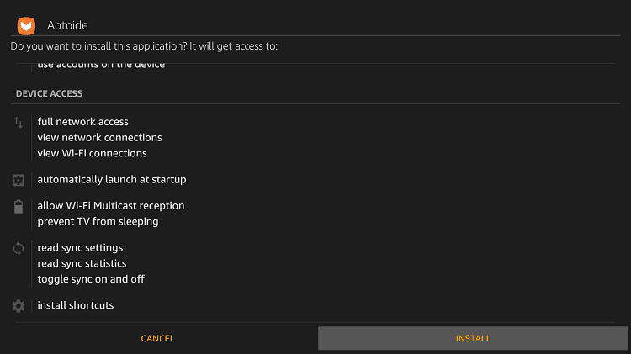Click the sync arrows permission icon
The width and height of the screenshot is (631, 354).
pyautogui.click(x=19, y=248)
